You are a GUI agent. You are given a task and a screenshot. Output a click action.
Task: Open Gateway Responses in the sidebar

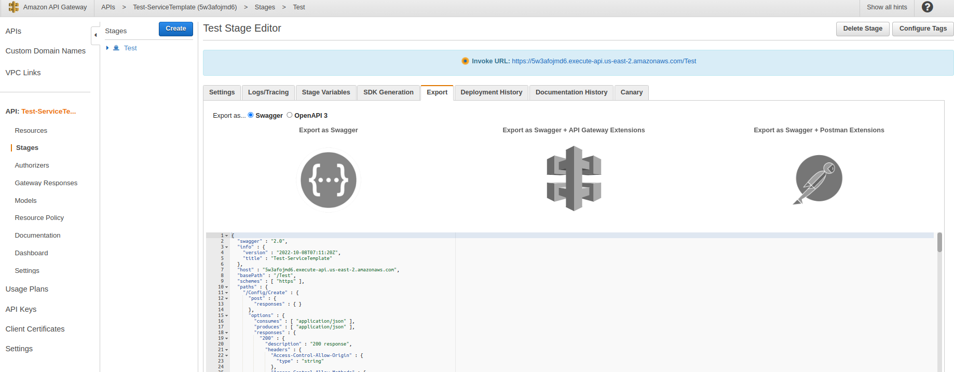point(46,183)
